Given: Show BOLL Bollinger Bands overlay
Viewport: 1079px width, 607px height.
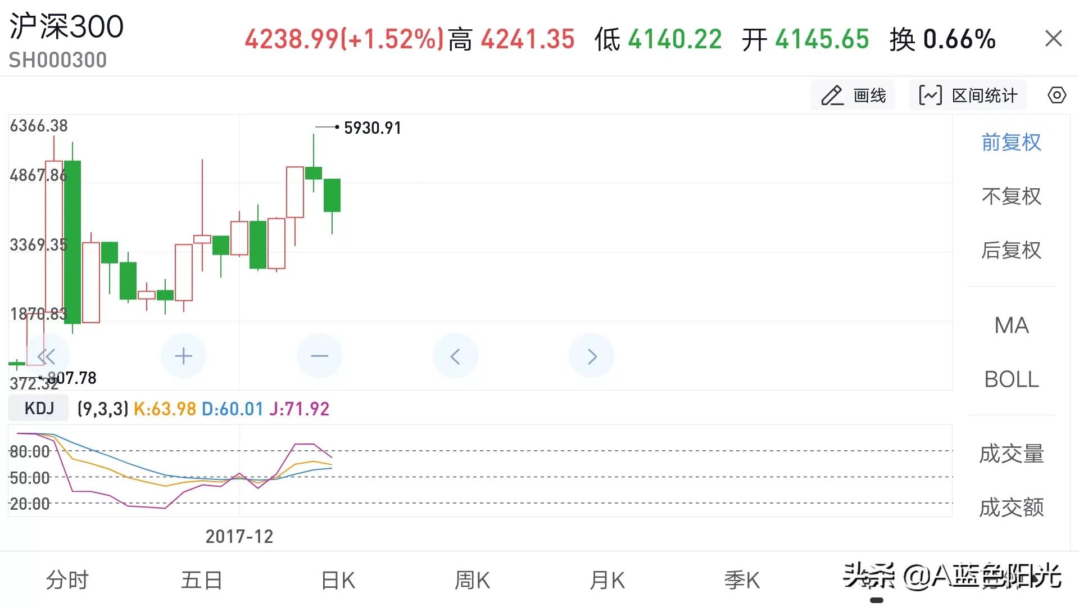Looking at the screenshot, I should tap(1011, 379).
